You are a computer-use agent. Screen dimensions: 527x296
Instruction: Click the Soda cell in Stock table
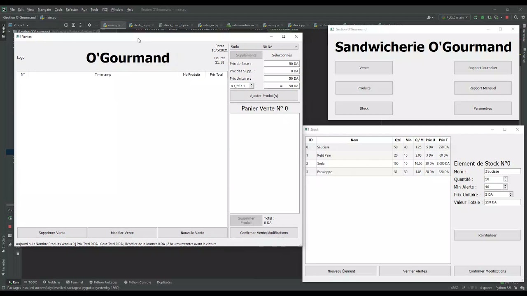pyautogui.click(x=354, y=164)
